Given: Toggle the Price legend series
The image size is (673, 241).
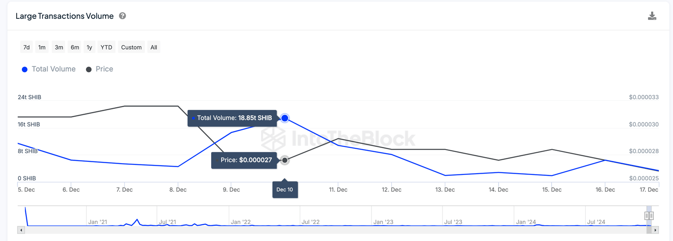Looking at the screenshot, I should point(99,69).
